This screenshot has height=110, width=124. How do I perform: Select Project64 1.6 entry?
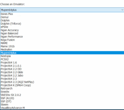click(62, 63)
